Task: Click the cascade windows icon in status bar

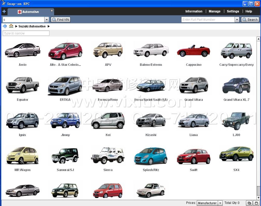Action: [249, 203]
